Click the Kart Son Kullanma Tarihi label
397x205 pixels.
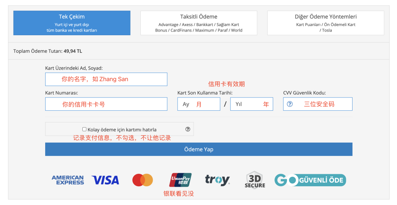tap(205, 93)
